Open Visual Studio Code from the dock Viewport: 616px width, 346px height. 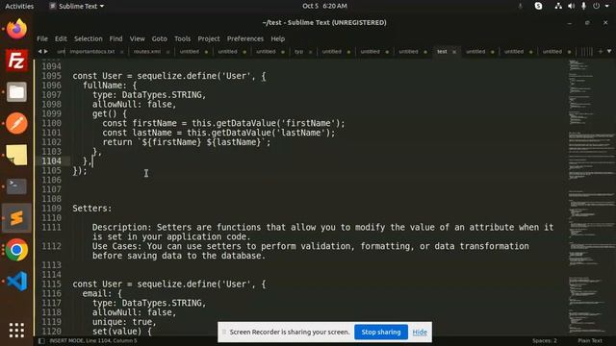16,281
